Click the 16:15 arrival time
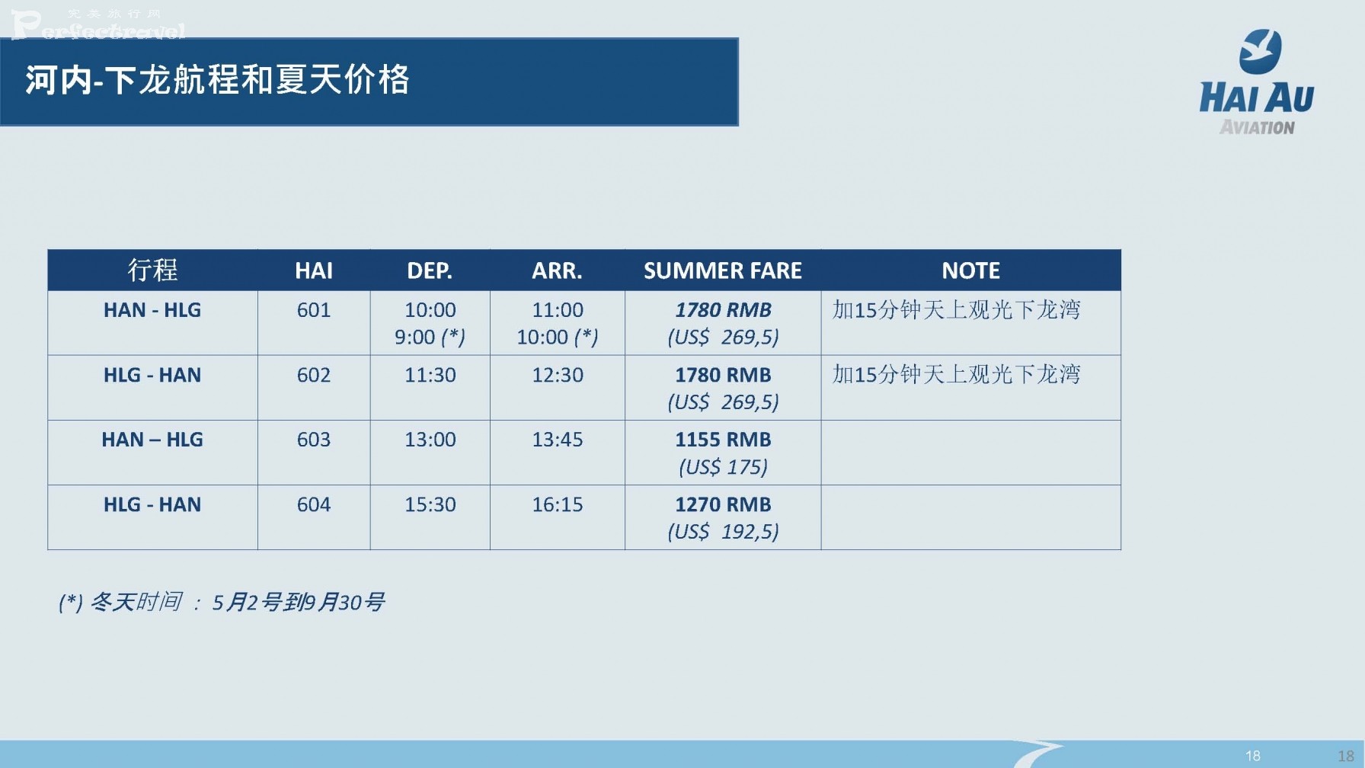This screenshot has height=768, width=1365. (x=558, y=504)
